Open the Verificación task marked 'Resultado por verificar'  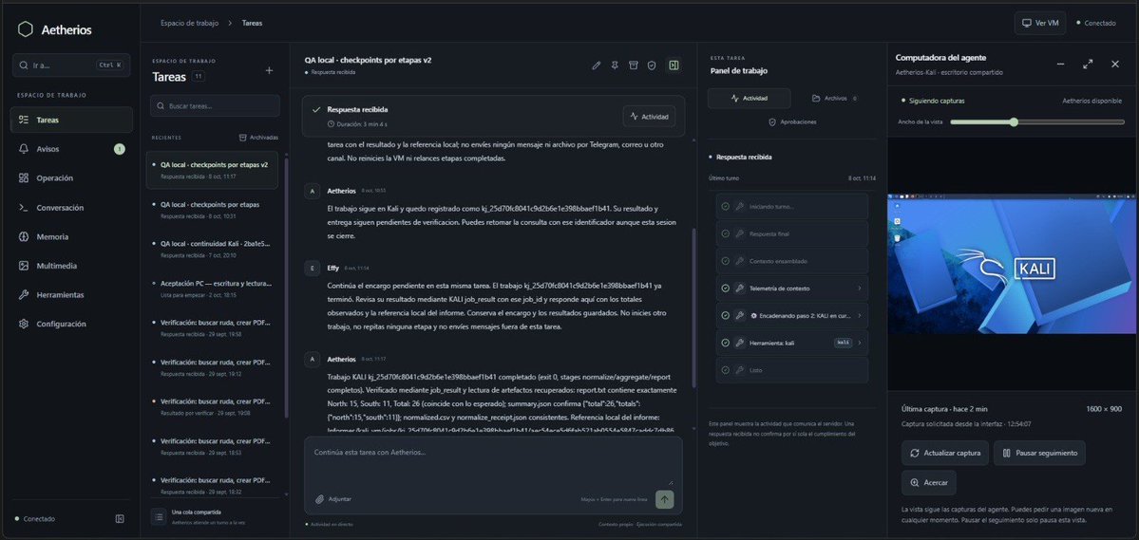(212, 406)
